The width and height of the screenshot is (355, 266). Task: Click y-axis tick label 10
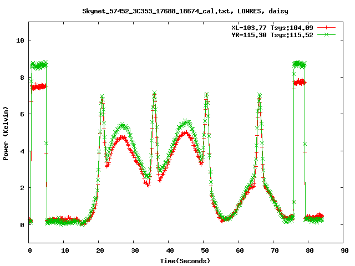20,40
